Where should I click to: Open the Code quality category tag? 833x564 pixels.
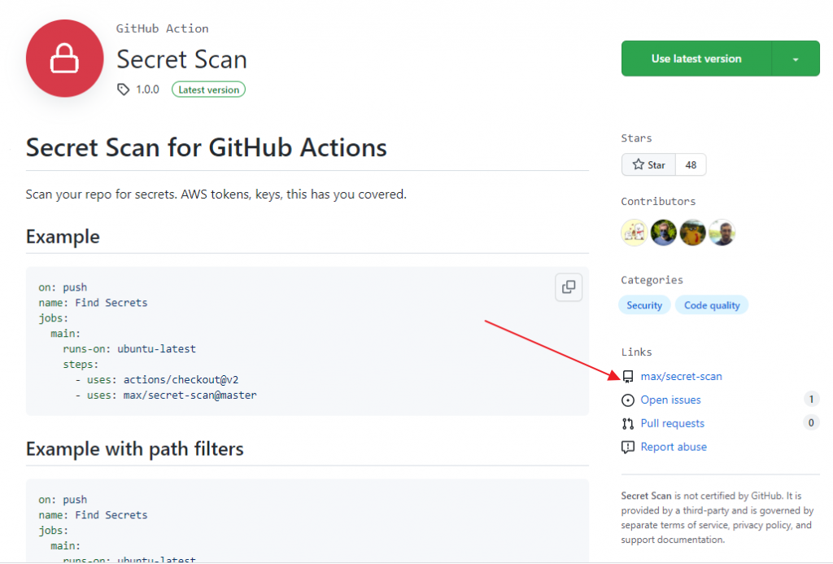coord(712,305)
